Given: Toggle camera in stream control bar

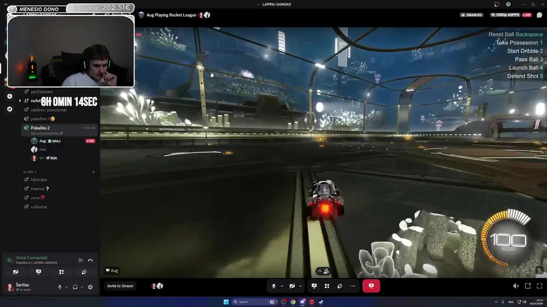Looking at the screenshot, I should [x=292, y=286].
